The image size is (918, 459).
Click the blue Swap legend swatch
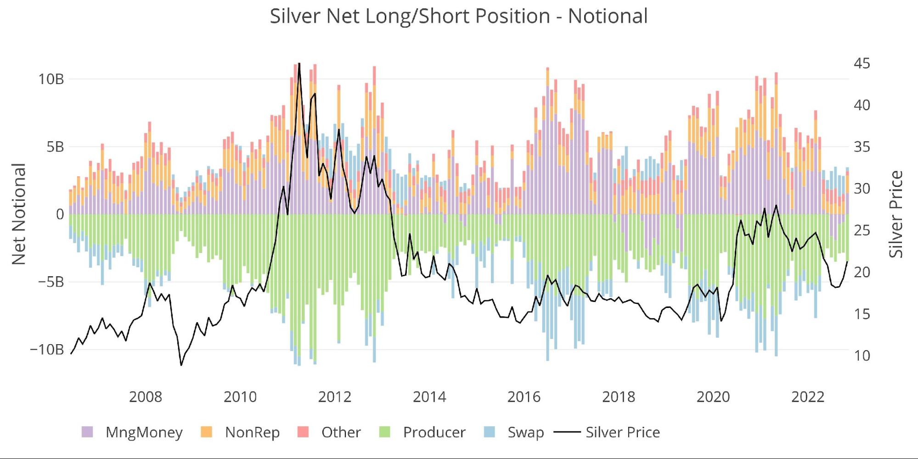[x=490, y=432]
